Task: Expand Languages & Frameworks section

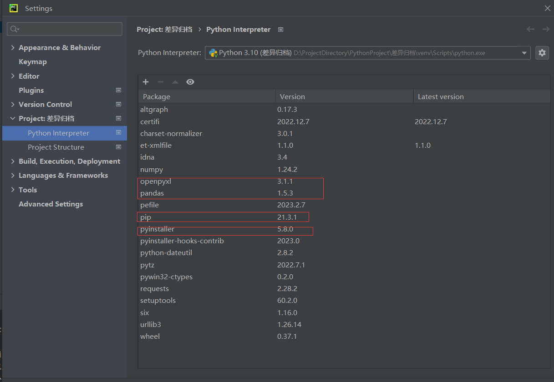Action: pyautogui.click(x=13, y=175)
